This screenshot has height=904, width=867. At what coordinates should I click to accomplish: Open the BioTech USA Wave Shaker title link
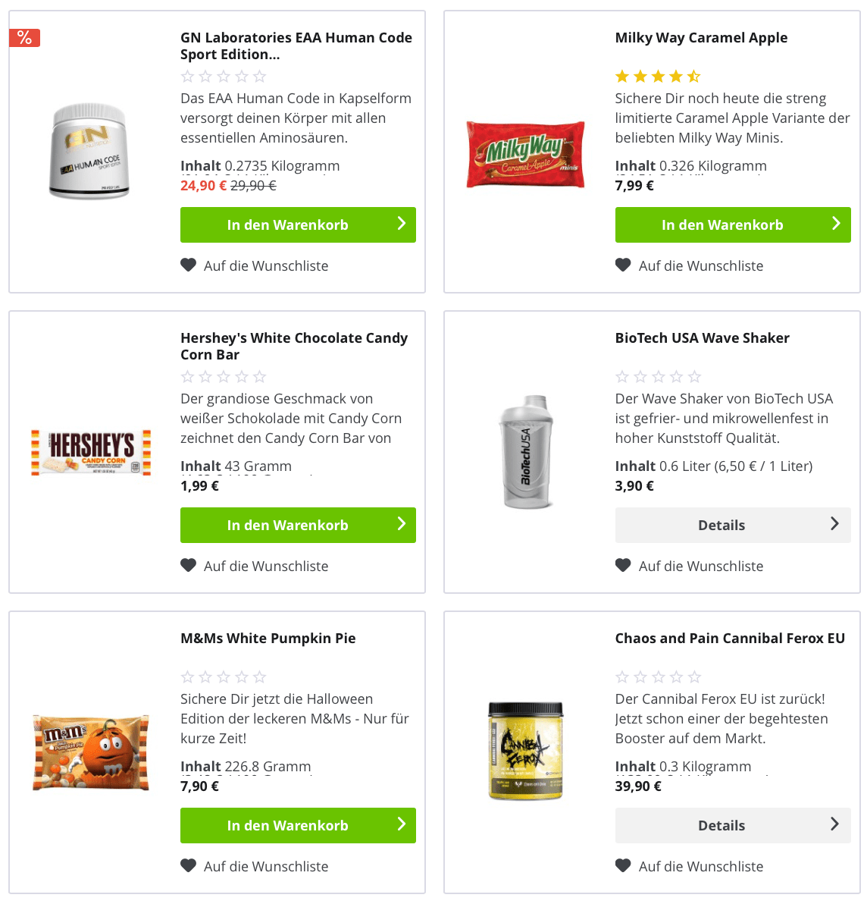click(x=702, y=338)
